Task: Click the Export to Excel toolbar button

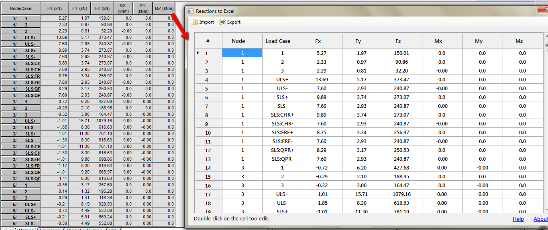Action: (x=230, y=22)
